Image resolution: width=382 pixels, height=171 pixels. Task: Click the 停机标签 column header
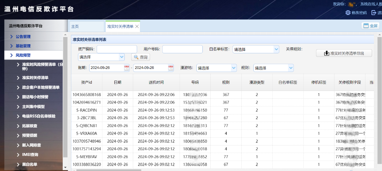[x=319, y=82]
